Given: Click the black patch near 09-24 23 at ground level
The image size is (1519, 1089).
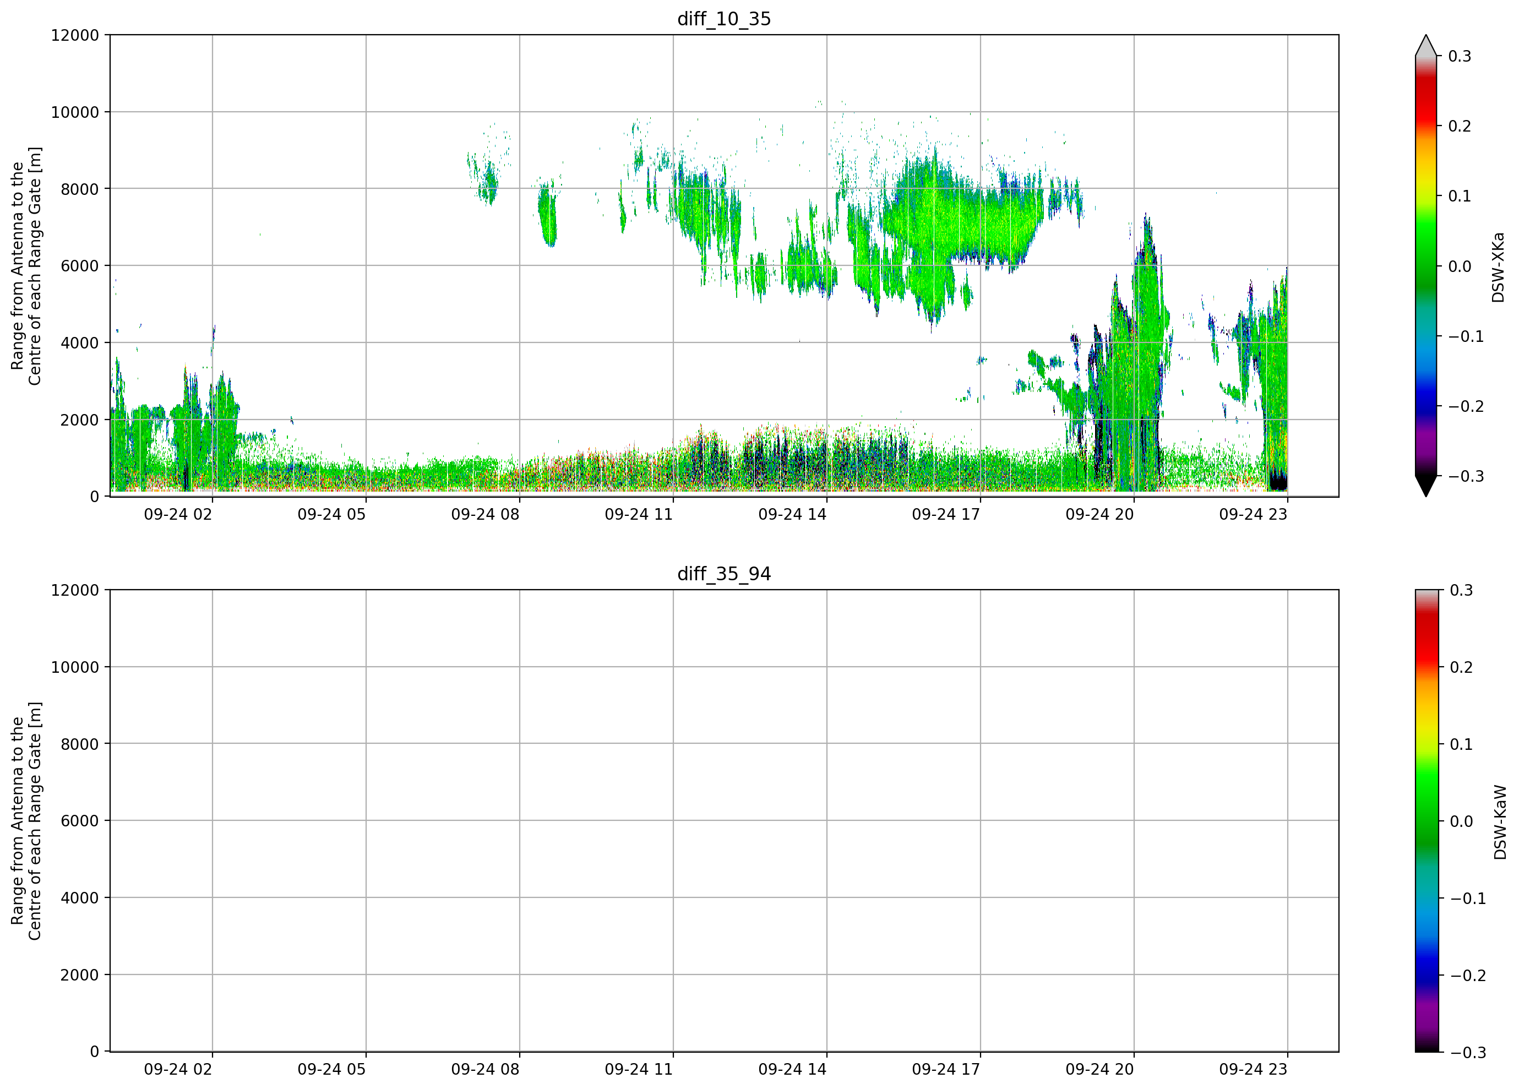Looking at the screenshot, I should point(1278,480).
